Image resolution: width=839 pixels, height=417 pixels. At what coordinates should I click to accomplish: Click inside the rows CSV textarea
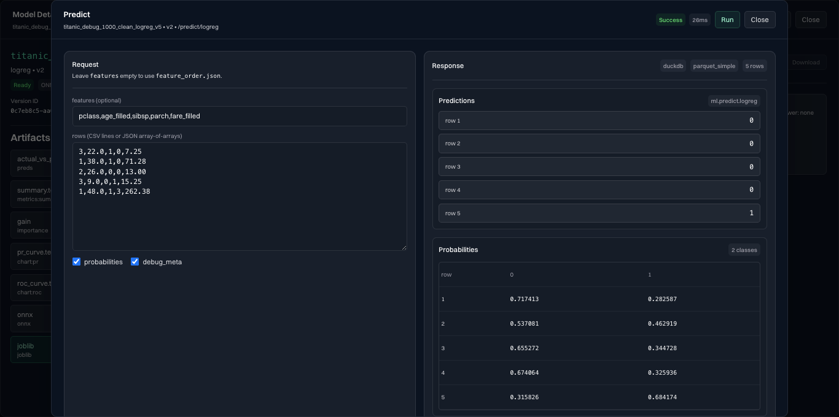pyautogui.click(x=240, y=197)
